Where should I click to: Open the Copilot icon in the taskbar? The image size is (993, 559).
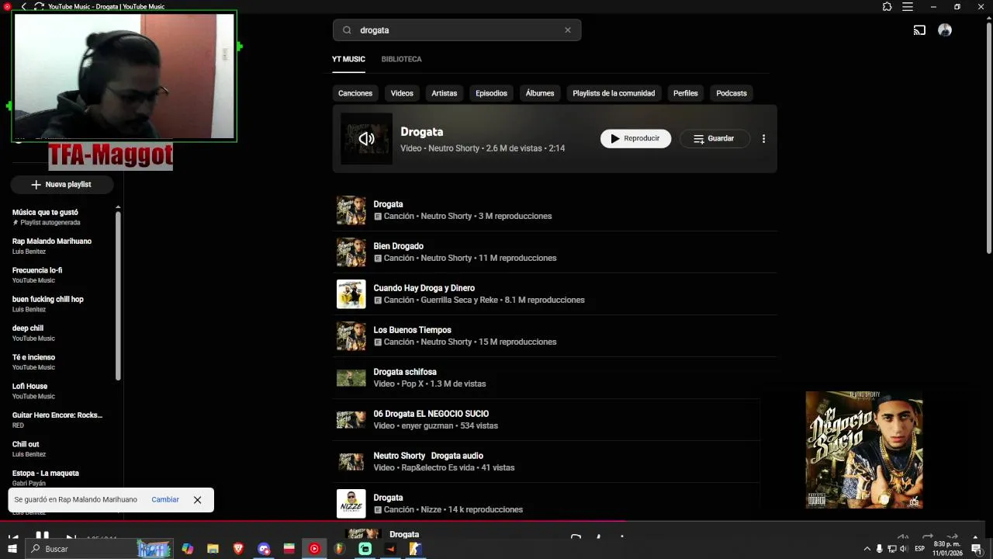[187, 549]
